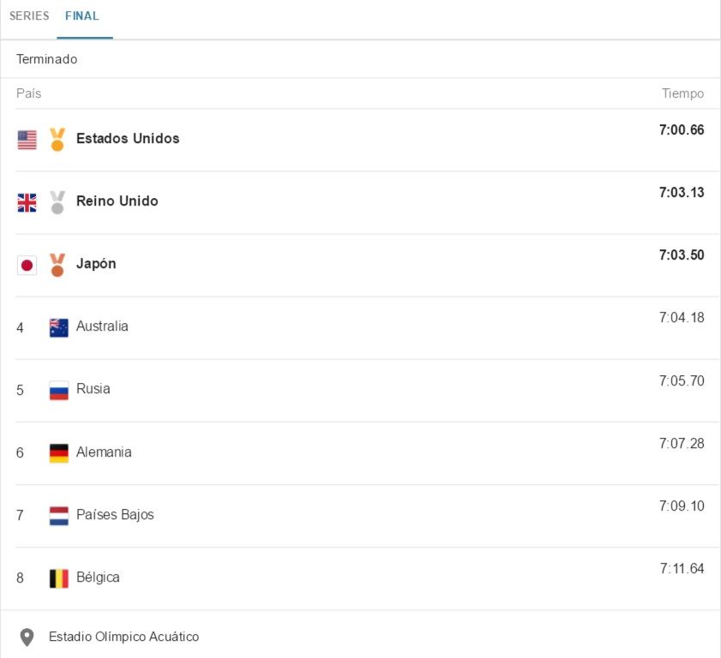
Task: Open Reino Unido team result
Action: (x=117, y=201)
